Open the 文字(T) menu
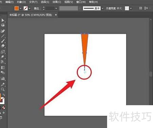Image resolution: width=153 pixels, height=128 pixels. [33, 2]
